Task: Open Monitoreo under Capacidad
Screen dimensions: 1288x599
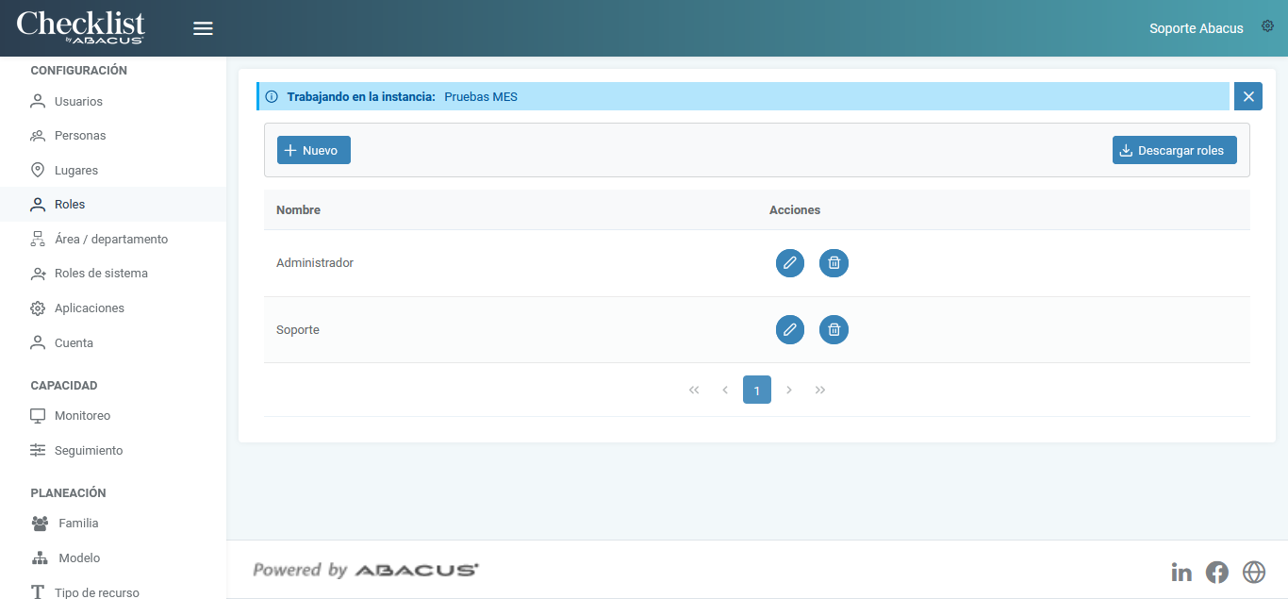Action: coord(82,416)
